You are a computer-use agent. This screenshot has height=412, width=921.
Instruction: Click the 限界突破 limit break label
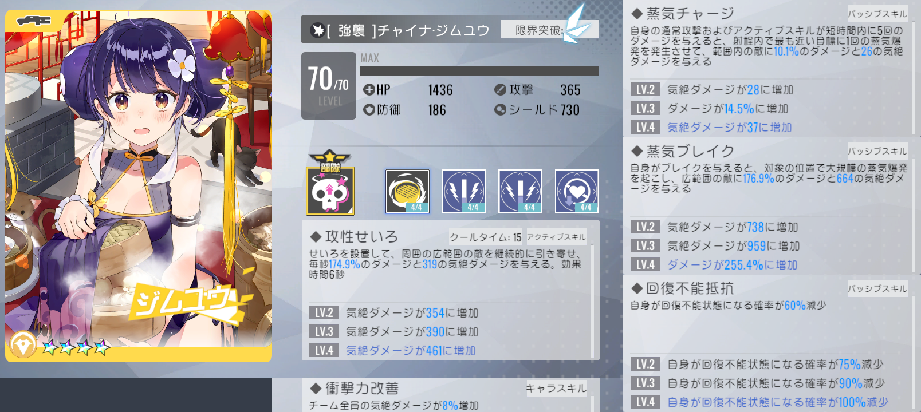click(x=538, y=30)
